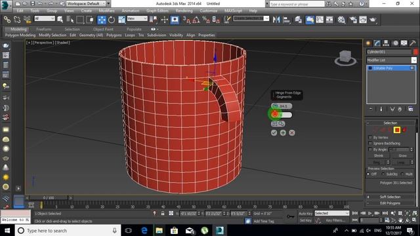
Task: Enable the Ignore Backfacing checkbox
Action: point(370,143)
